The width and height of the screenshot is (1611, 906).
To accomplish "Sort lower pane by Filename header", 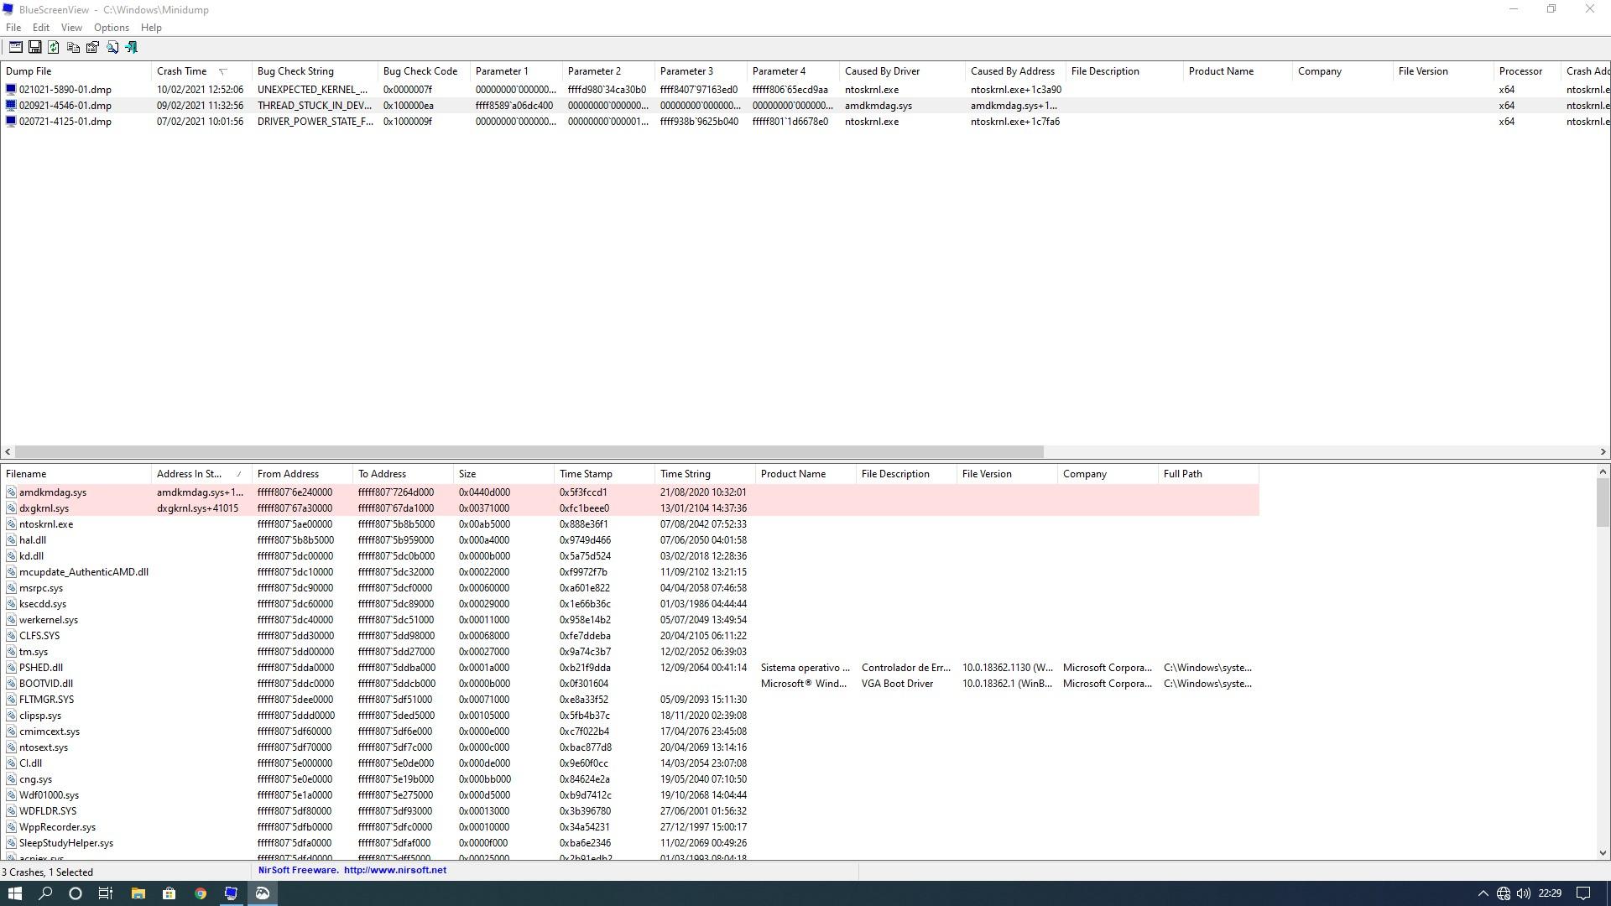I will pyautogui.click(x=76, y=474).
